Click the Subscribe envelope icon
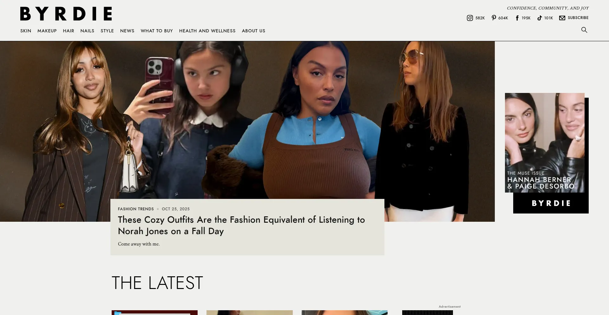Screen dimensions: 609x315 point(562,18)
